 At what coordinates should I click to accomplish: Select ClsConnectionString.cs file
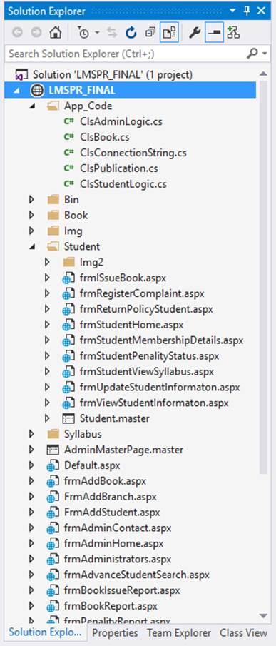coord(133,153)
